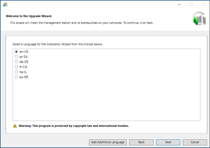Click the yellow warning triangle icon
The height and width of the screenshot is (148, 210).
click(x=15, y=126)
